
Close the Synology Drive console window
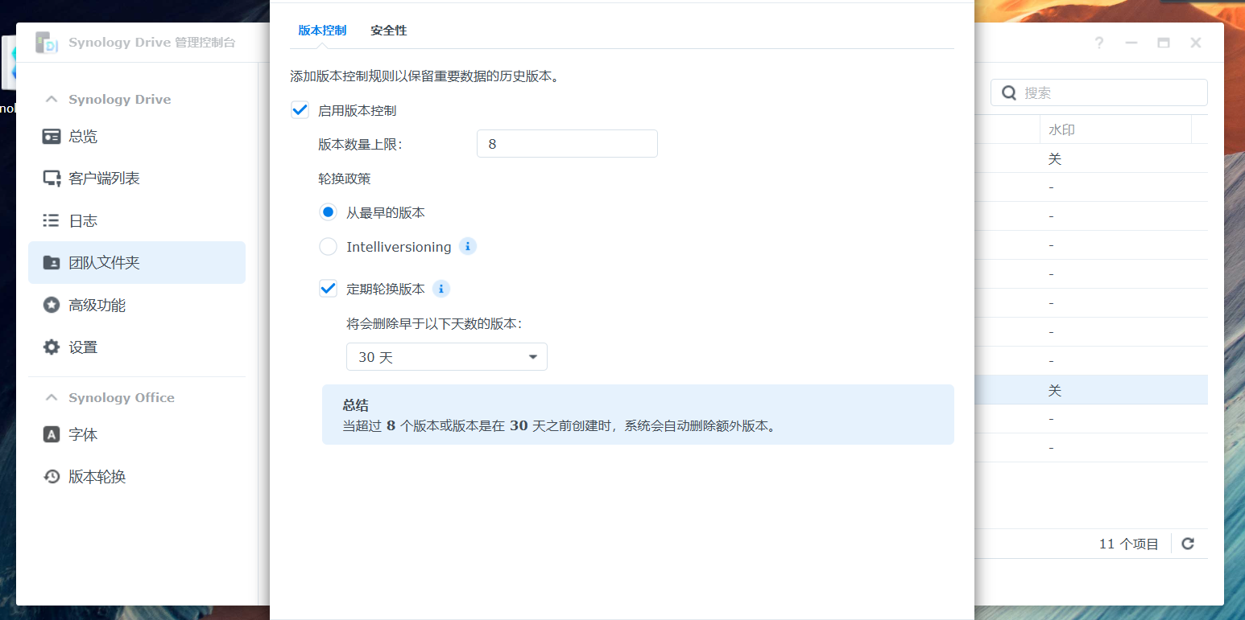point(1196,43)
